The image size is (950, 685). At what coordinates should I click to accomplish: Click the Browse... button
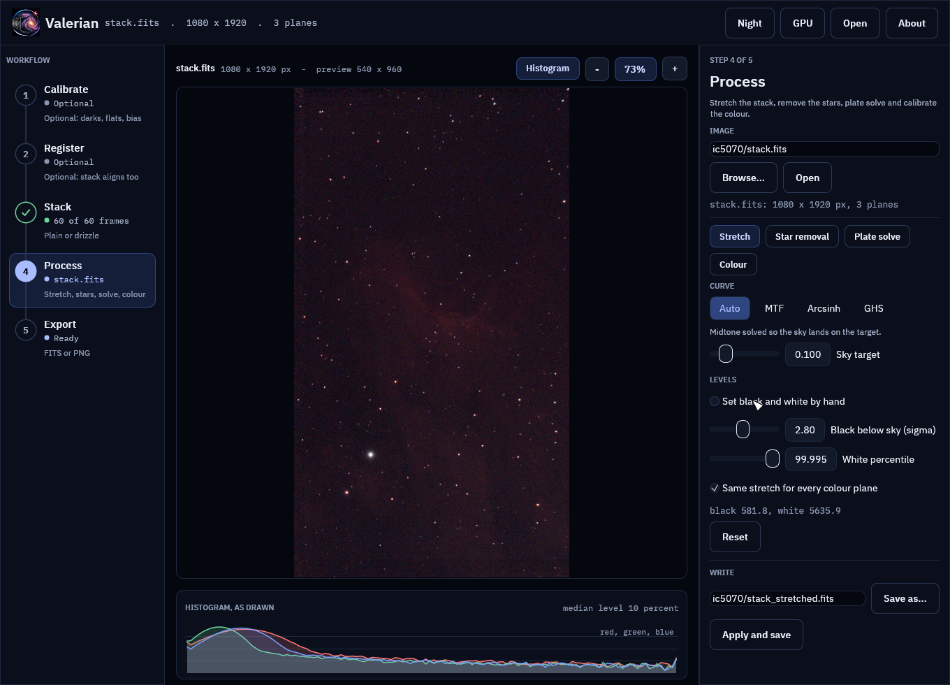point(743,178)
